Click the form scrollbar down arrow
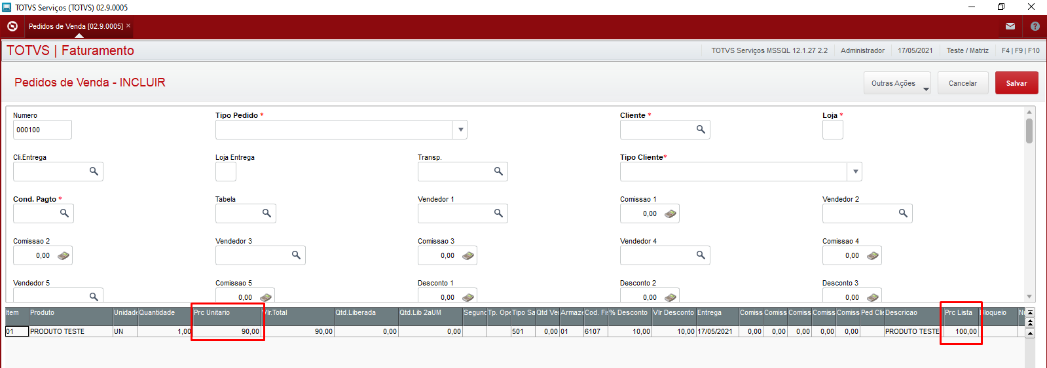The height and width of the screenshot is (368, 1047). point(1029,297)
